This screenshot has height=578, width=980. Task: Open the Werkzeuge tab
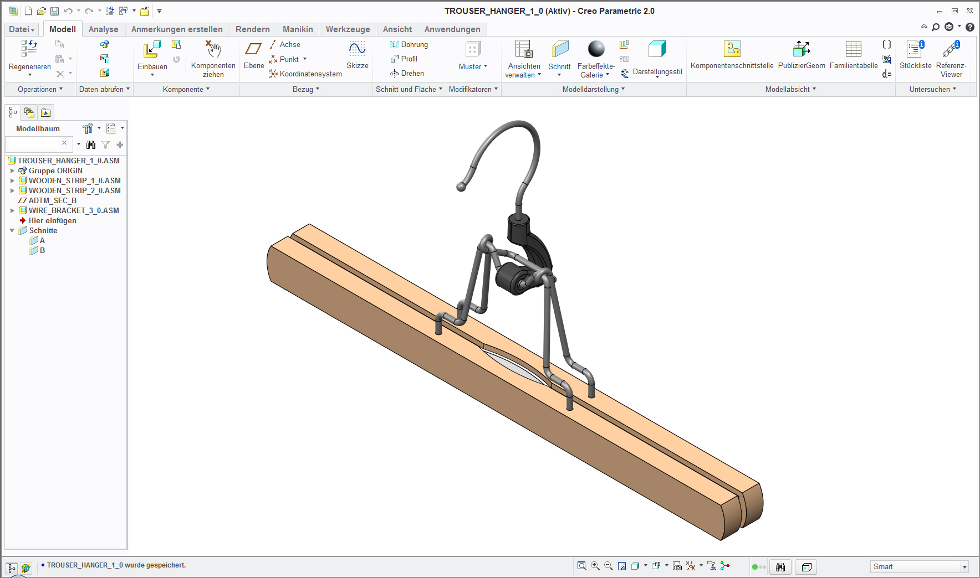point(348,29)
